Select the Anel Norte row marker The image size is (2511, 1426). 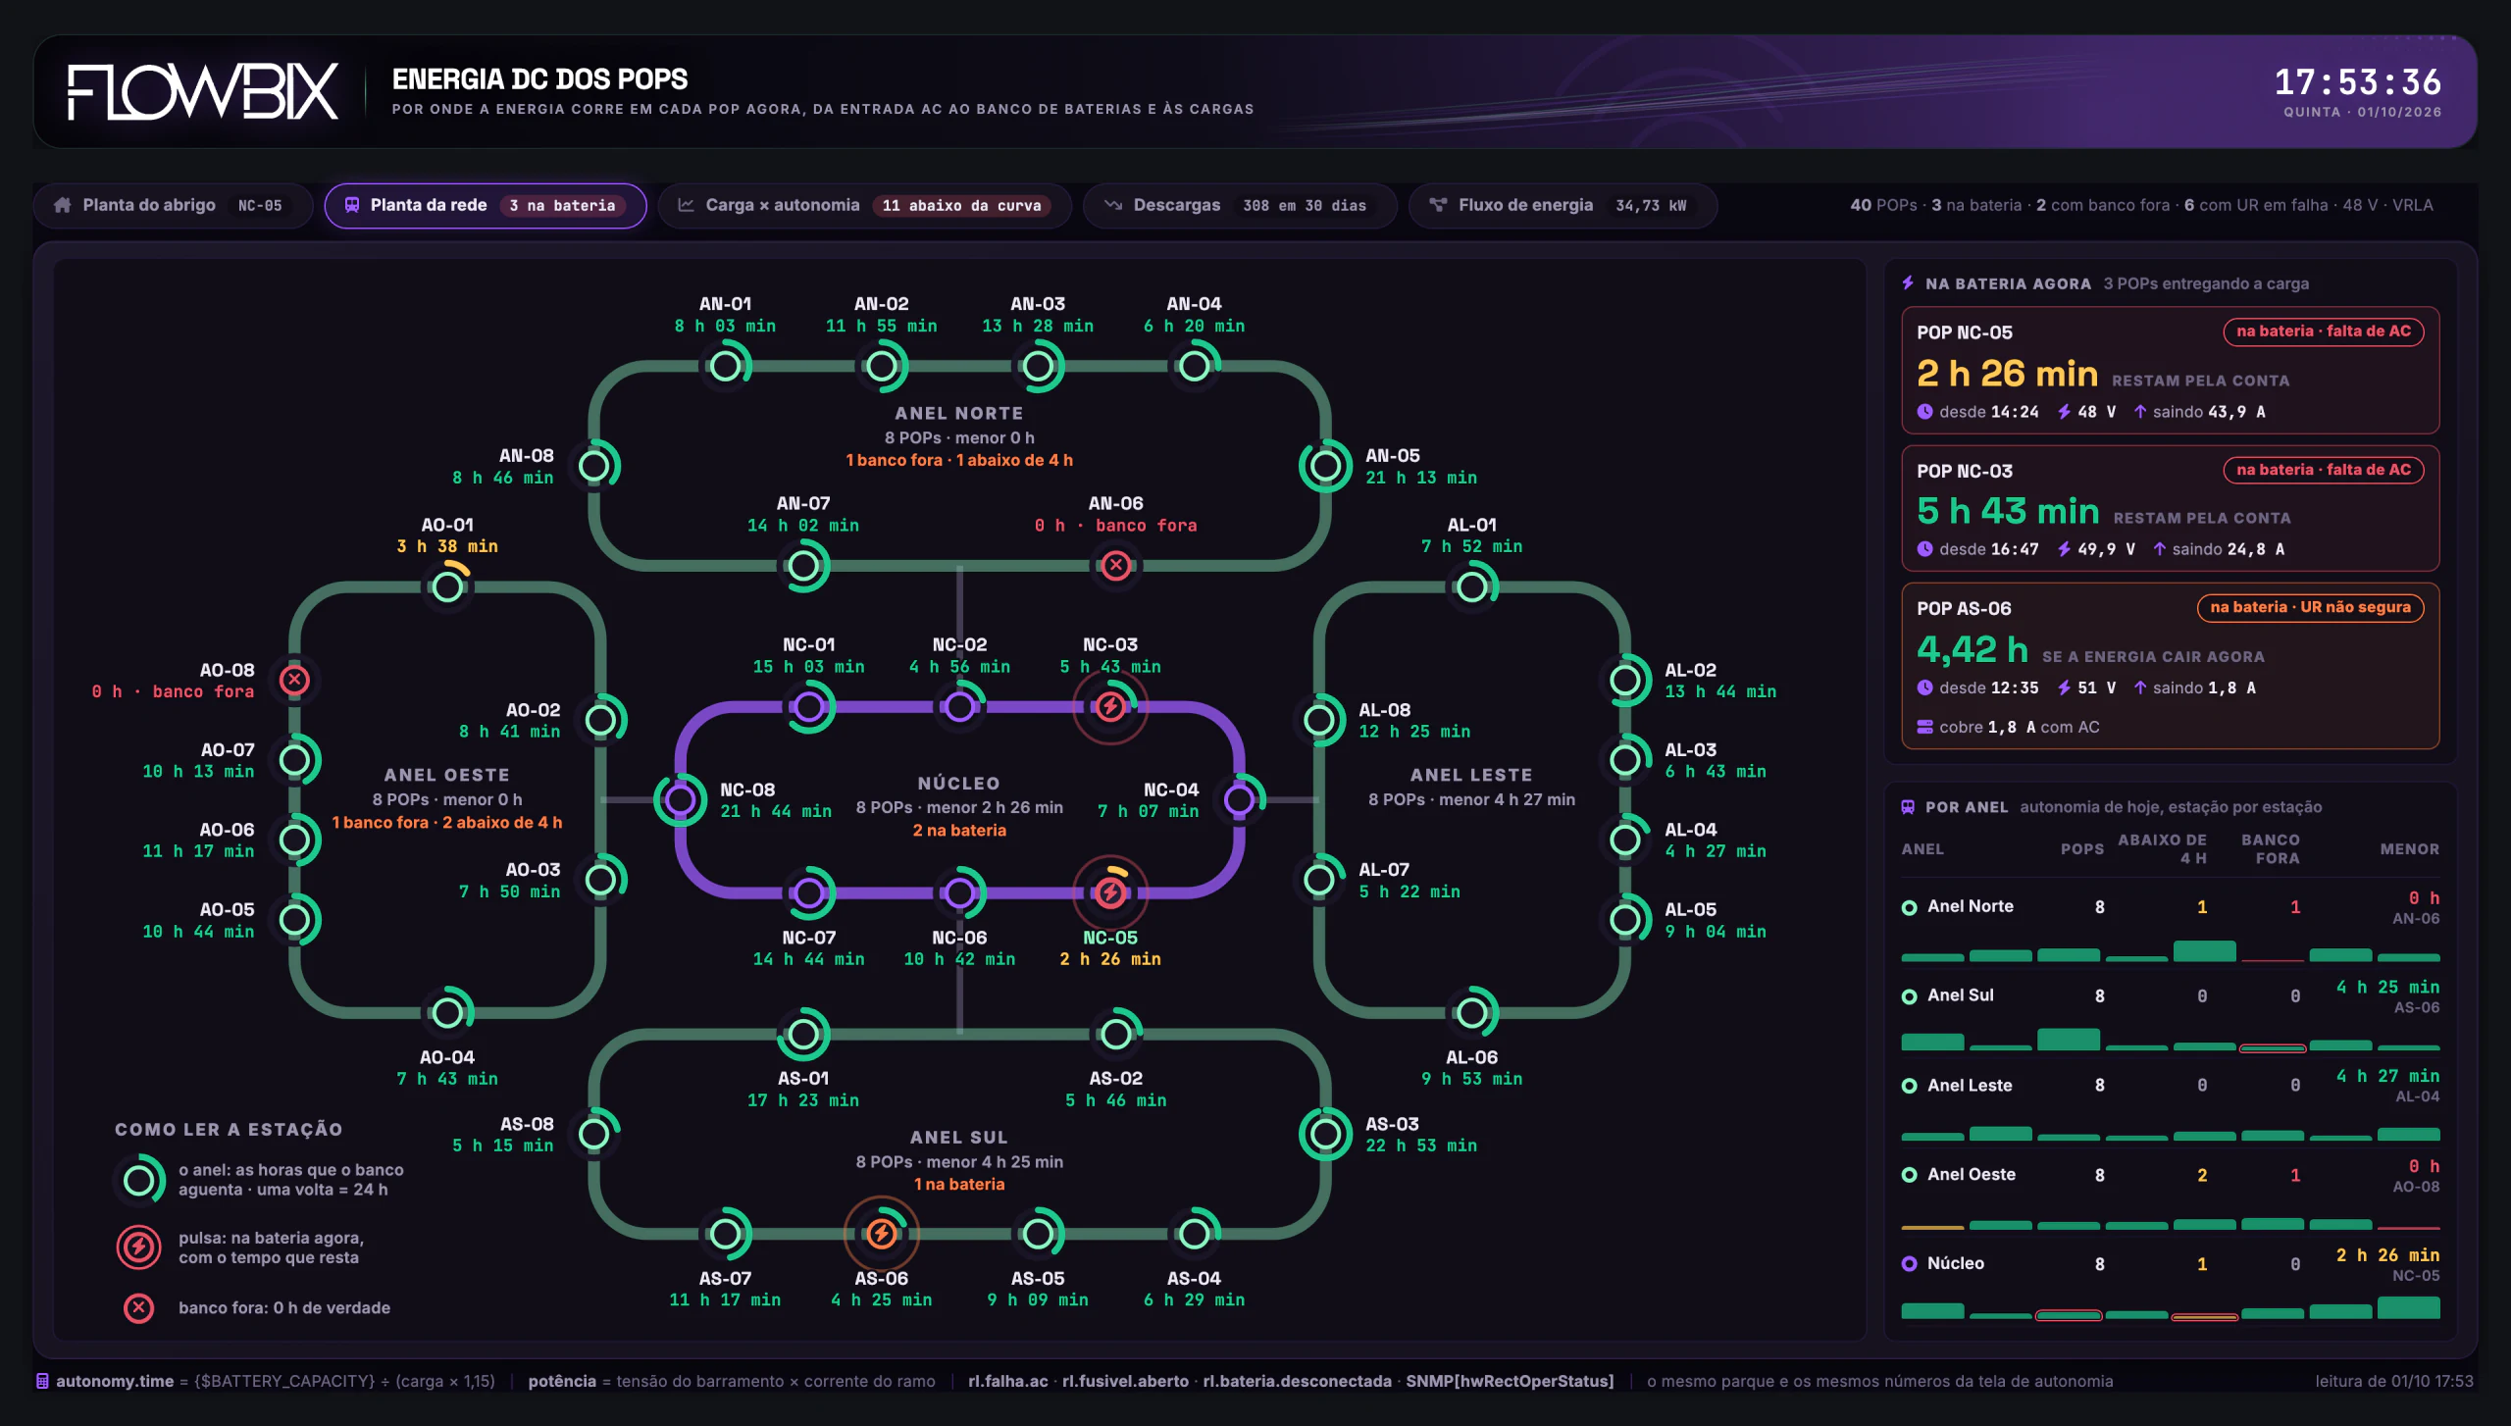(x=1909, y=907)
